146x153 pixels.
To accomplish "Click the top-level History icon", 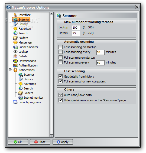I will coord(15,24).
